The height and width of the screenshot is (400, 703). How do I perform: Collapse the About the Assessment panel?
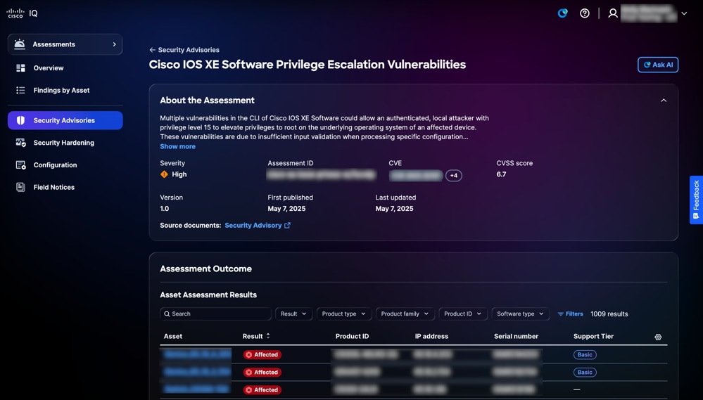point(664,101)
